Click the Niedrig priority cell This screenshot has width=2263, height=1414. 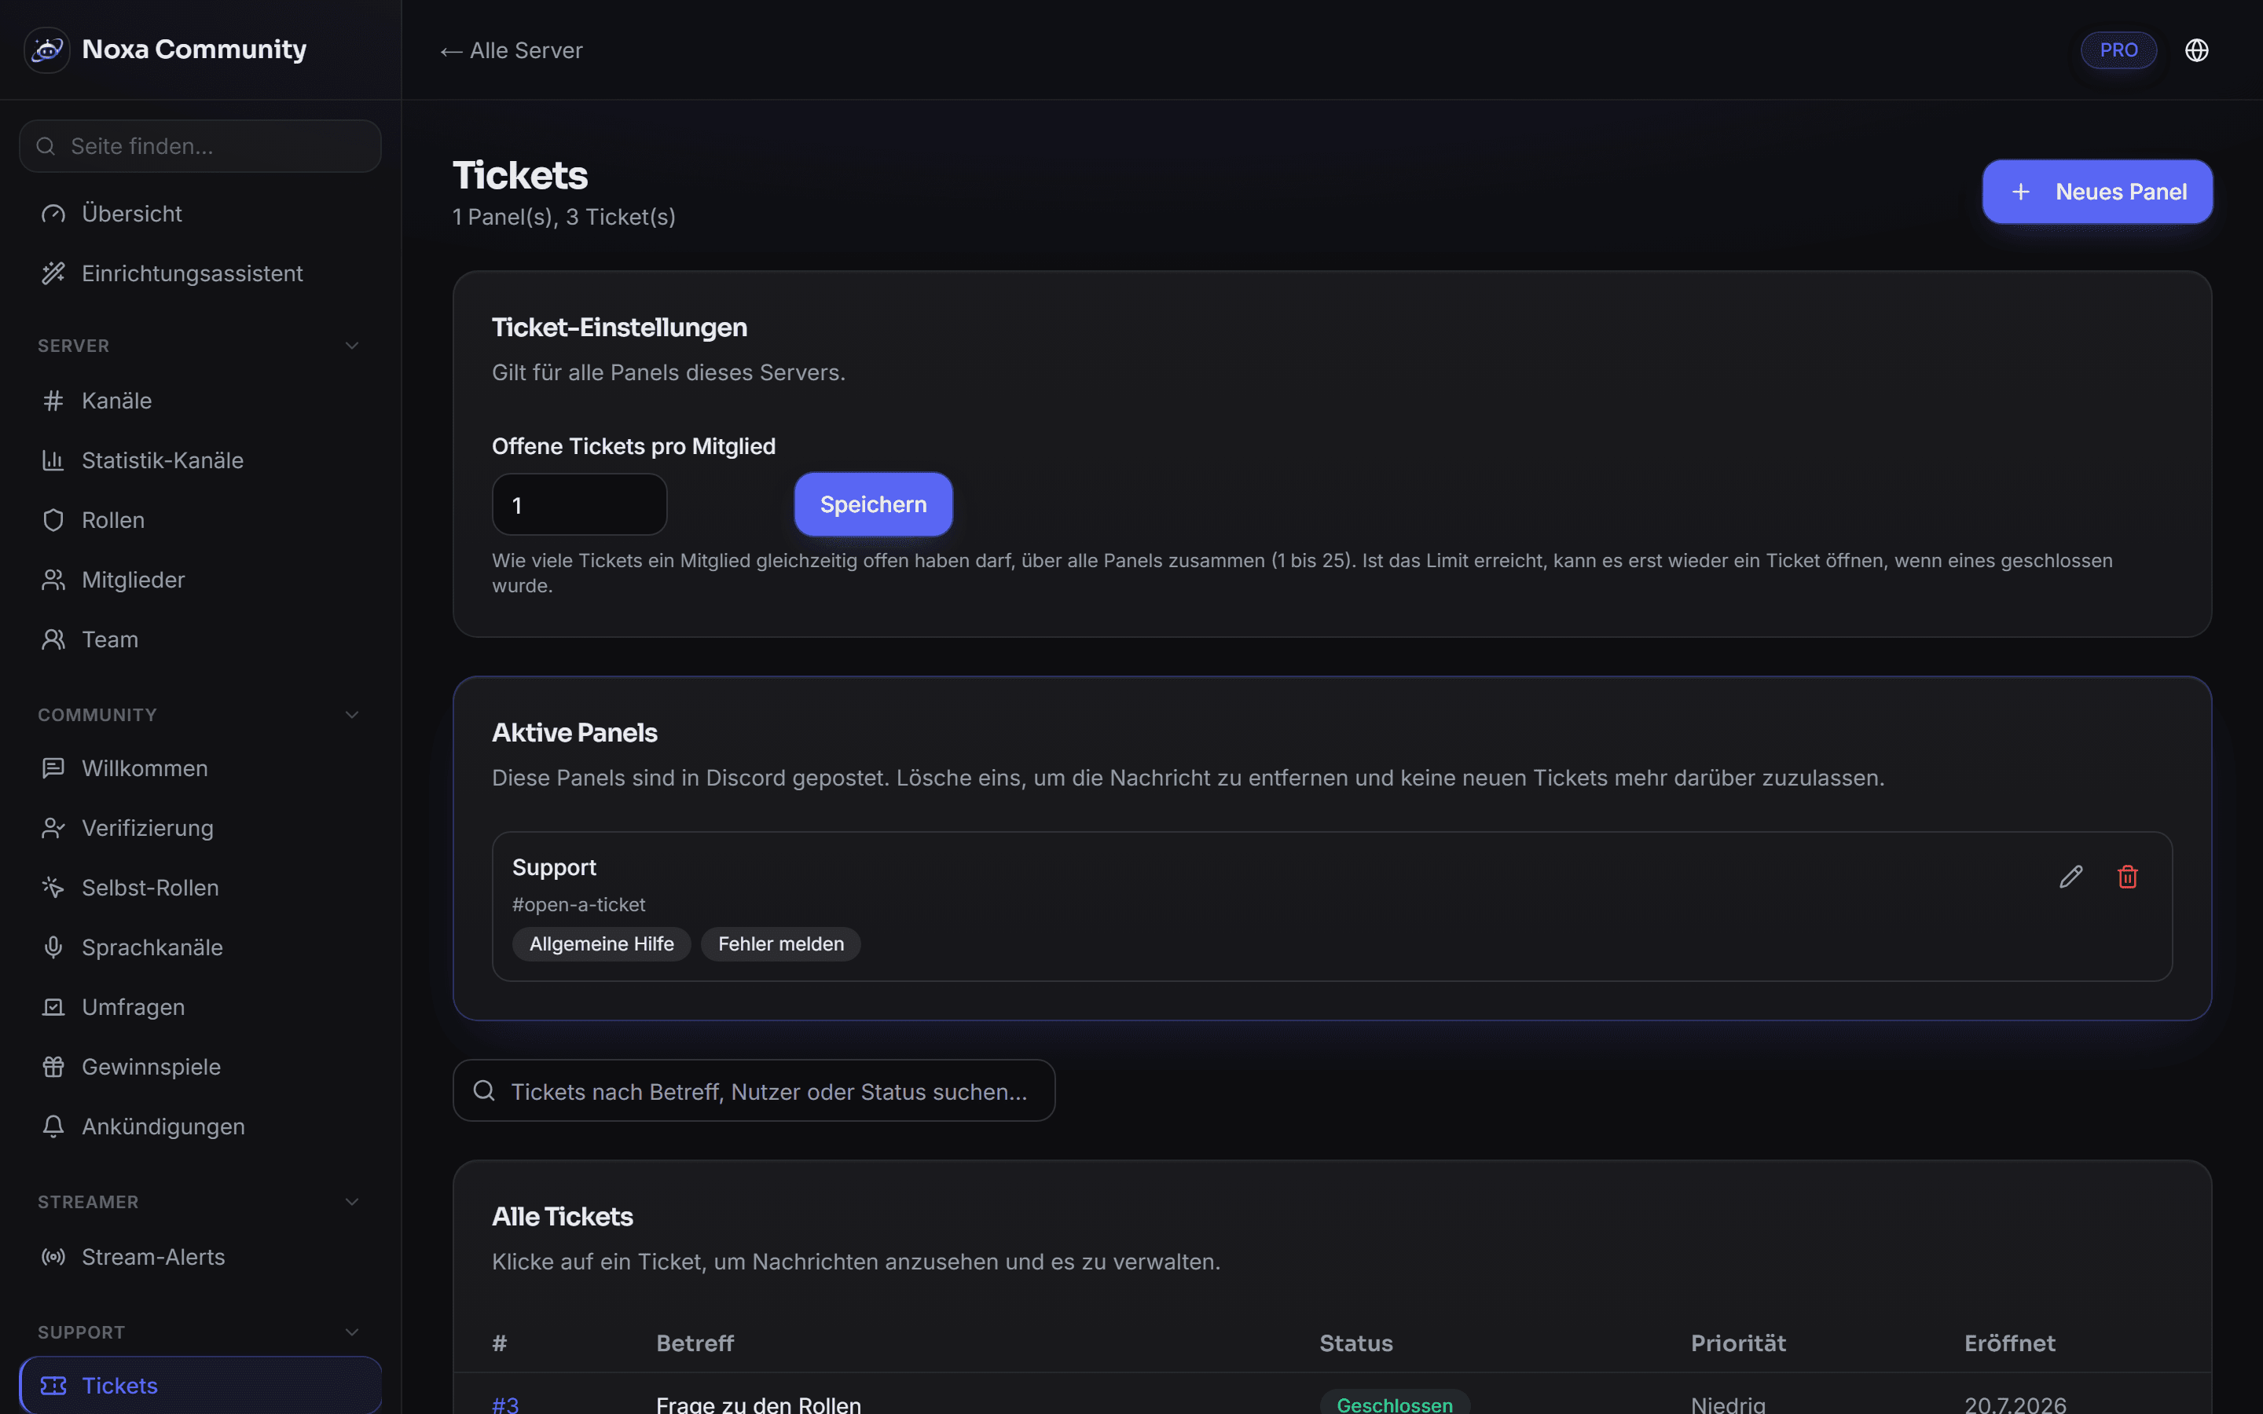(1728, 1404)
